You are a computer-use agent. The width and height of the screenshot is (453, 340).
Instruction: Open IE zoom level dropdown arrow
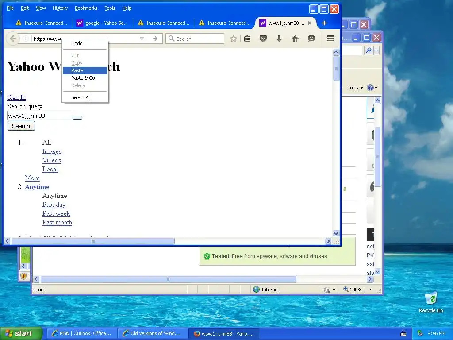[x=370, y=290]
